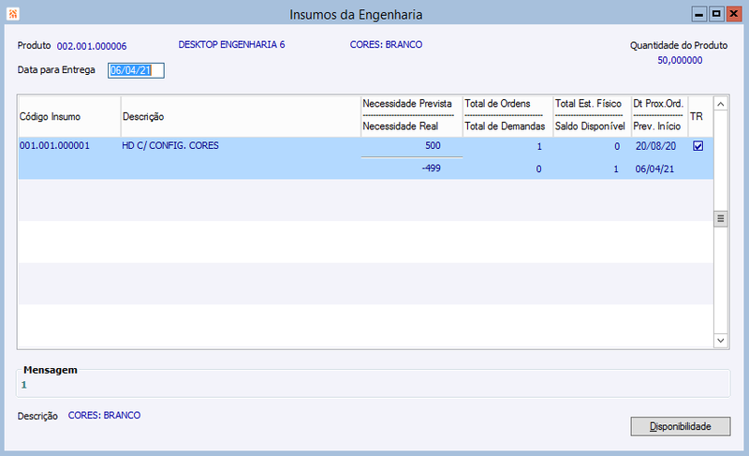
Task: Click the message value 1 in Mensagem box
Action: [x=24, y=385]
